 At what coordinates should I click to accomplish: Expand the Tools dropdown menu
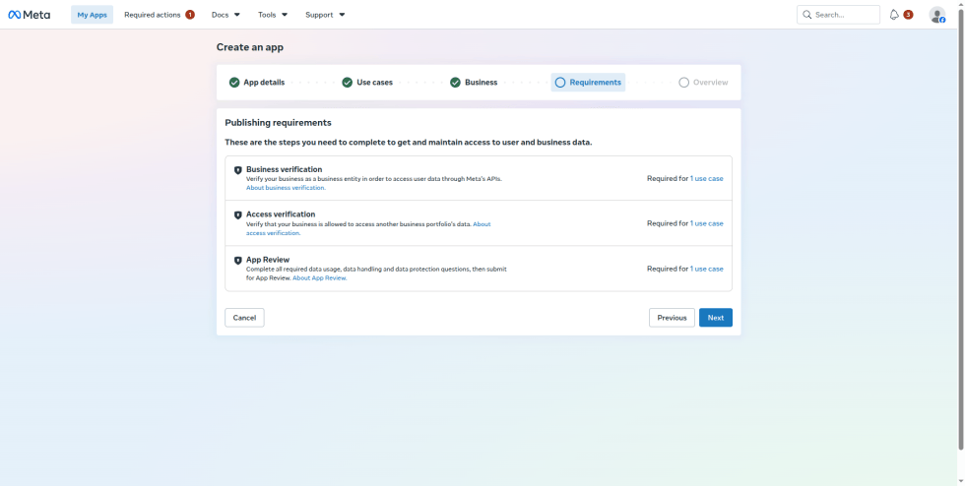273,15
